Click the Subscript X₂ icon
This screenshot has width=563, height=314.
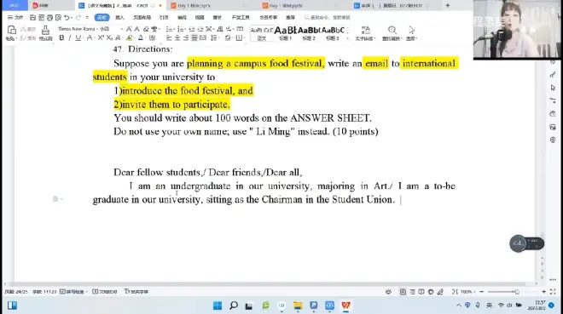(x=109, y=37)
